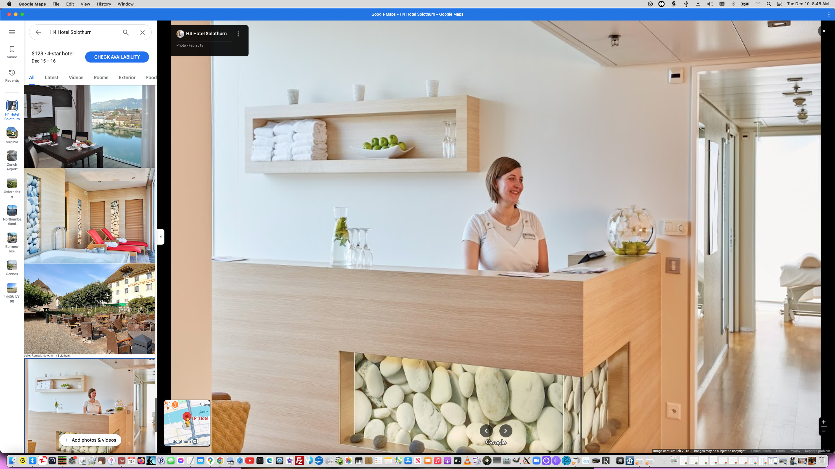835x469 pixels.
Task: Switch to the Rooms tab
Action: (x=101, y=78)
